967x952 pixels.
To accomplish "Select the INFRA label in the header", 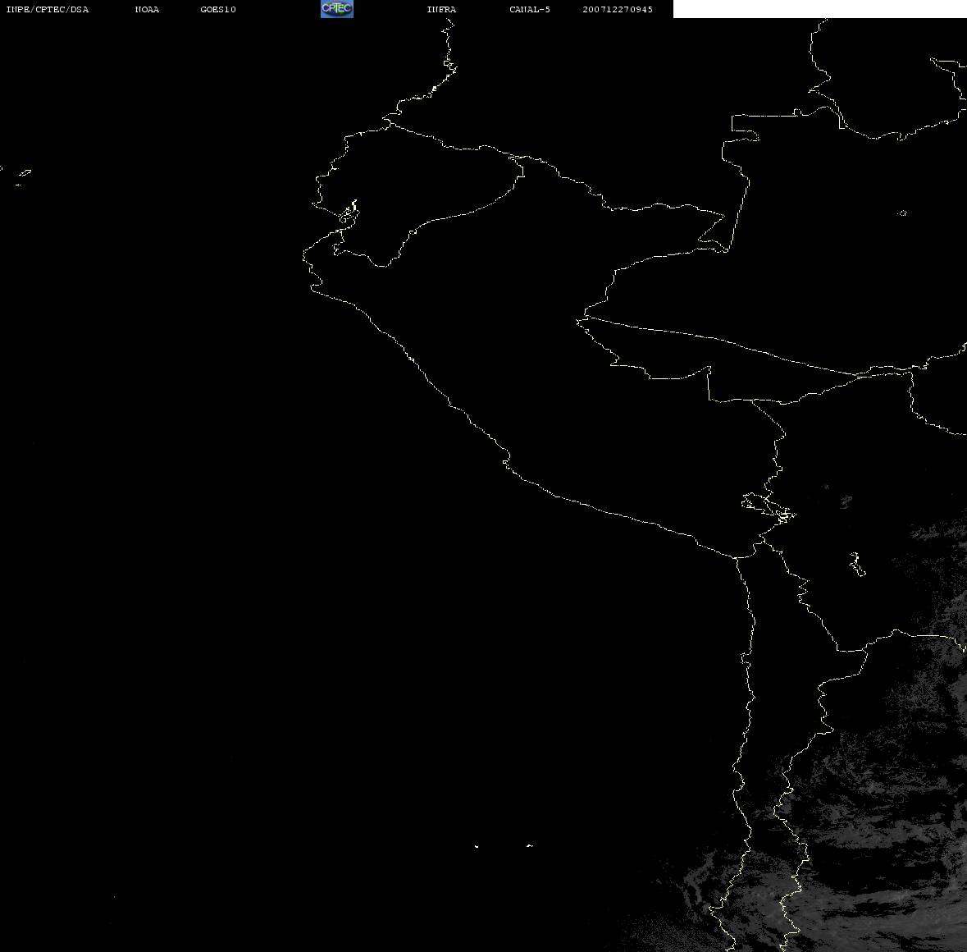I will tap(441, 10).
